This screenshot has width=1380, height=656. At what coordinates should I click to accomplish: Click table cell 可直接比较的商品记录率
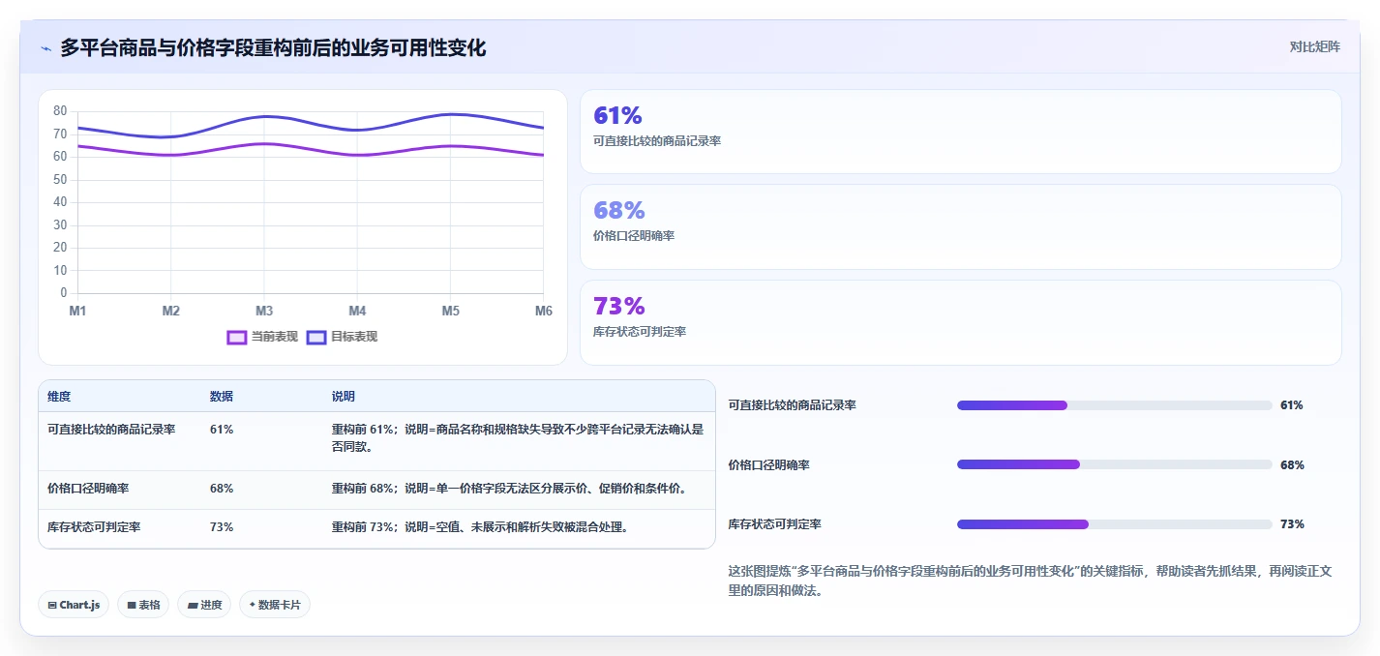111,429
